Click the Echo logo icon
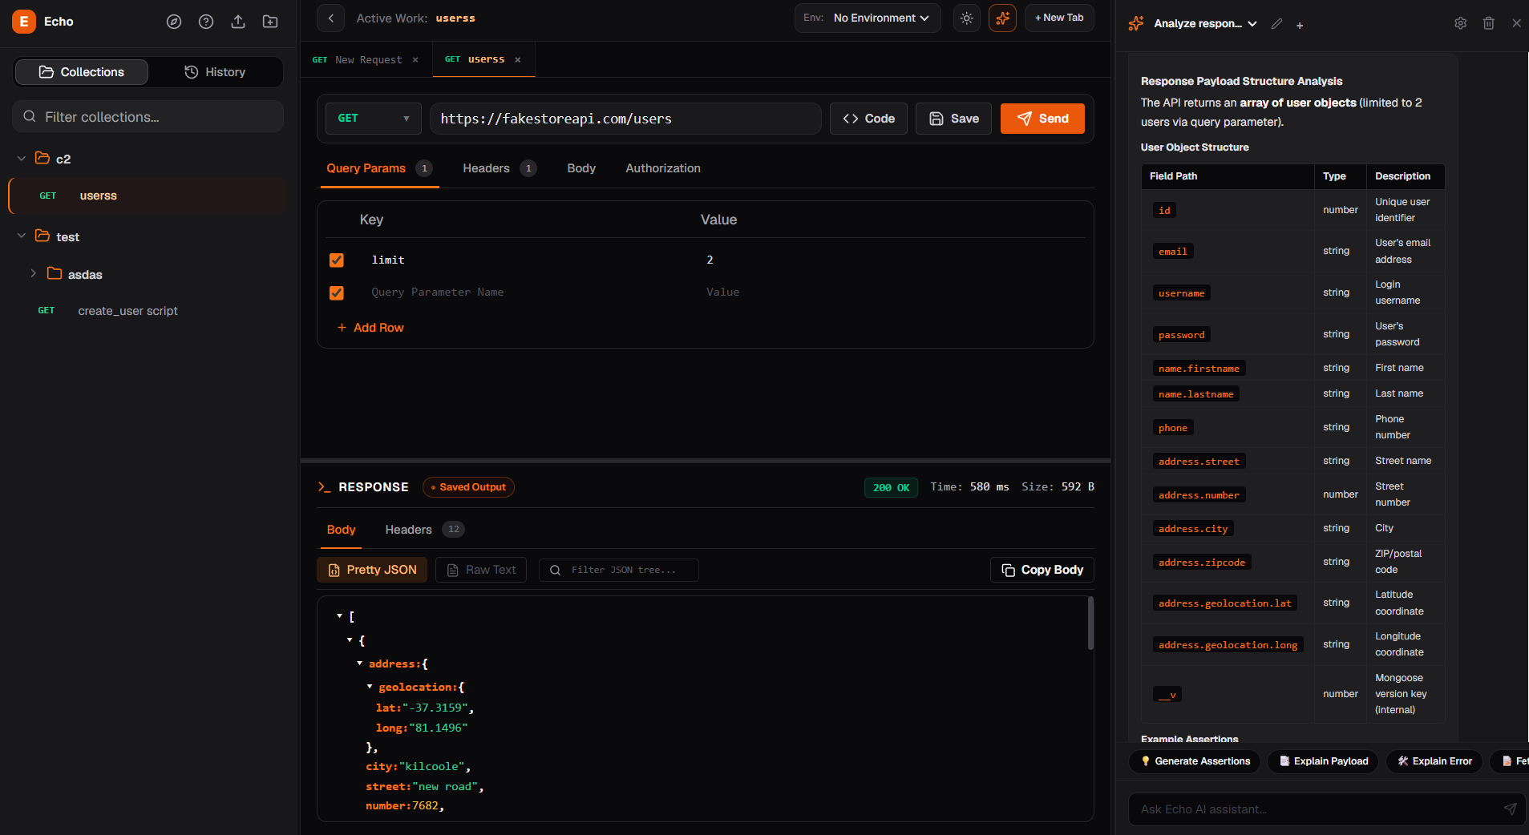This screenshot has height=835, width=1529. coord(24,22)
